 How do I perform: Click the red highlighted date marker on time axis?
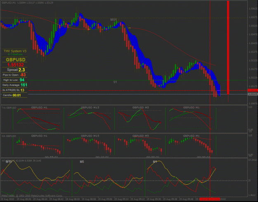pos(210,199)
